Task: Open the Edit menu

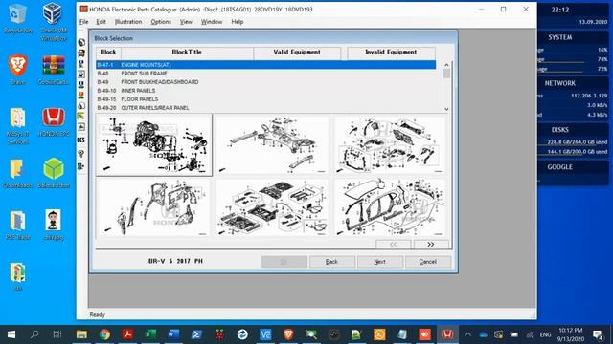Action: (101, 22)
